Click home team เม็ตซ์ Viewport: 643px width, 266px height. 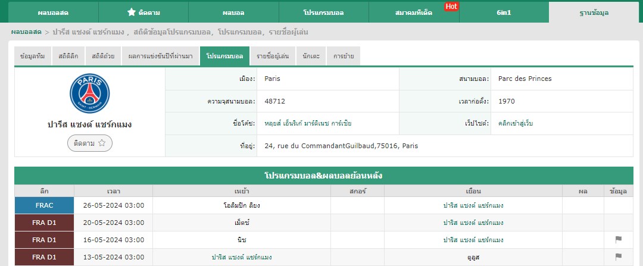[x=242, y=223]
